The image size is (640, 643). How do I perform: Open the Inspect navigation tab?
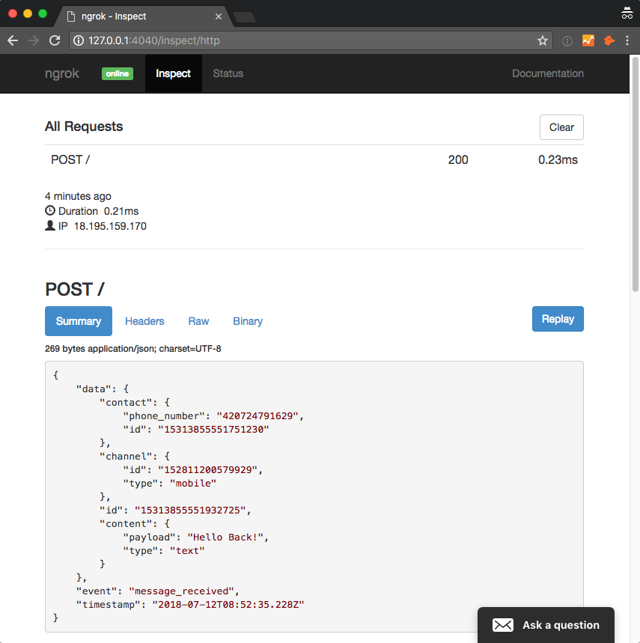coord(174,73)
